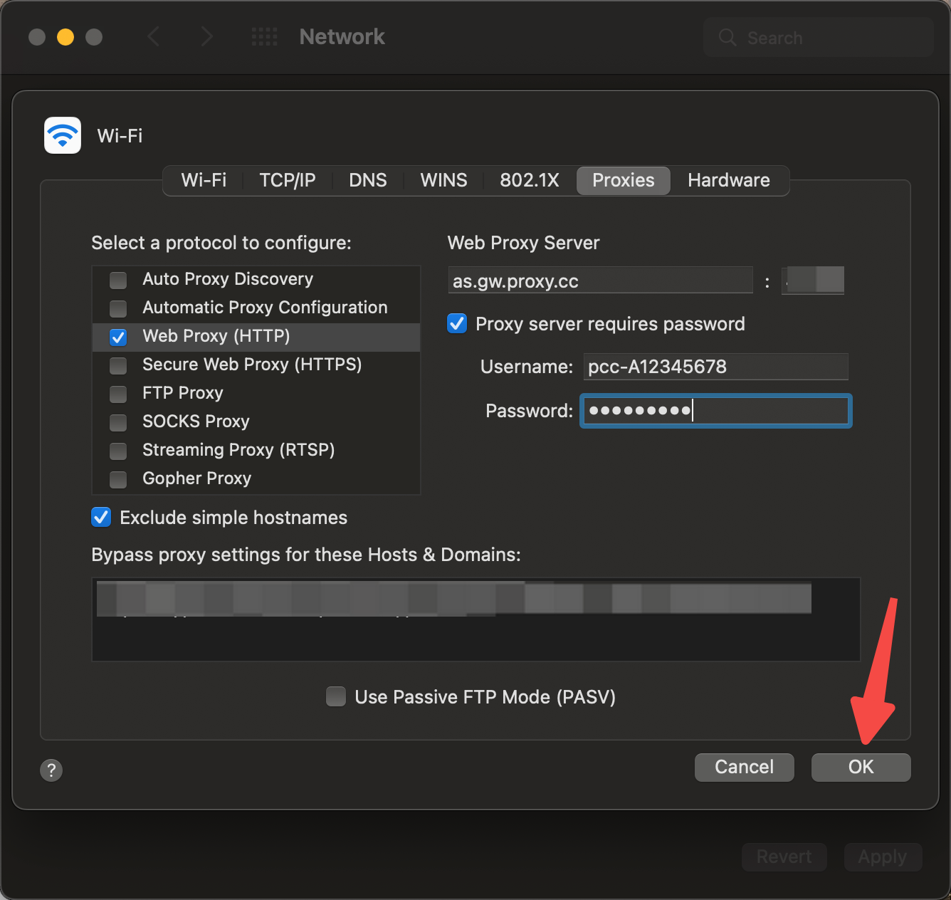Click the proxy port number field
This screenshot has height=900, width=951.
(813, 281)
